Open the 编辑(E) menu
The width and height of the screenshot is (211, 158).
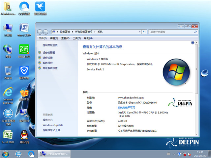54,38
